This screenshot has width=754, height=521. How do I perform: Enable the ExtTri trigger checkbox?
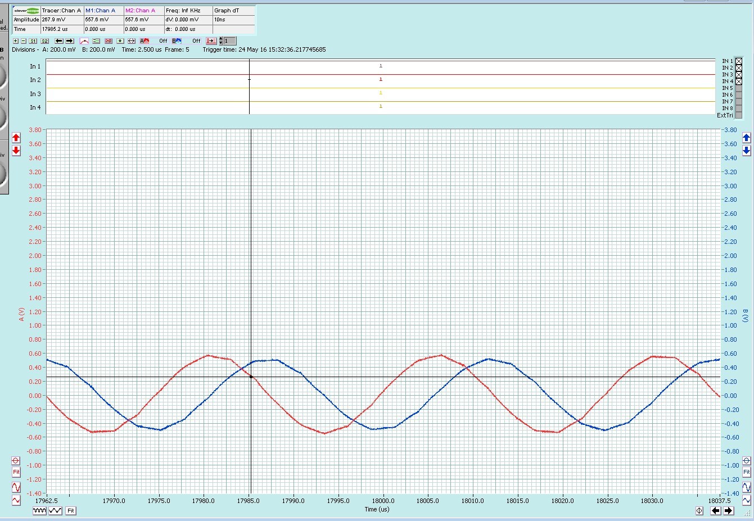(x=739, y=115)
